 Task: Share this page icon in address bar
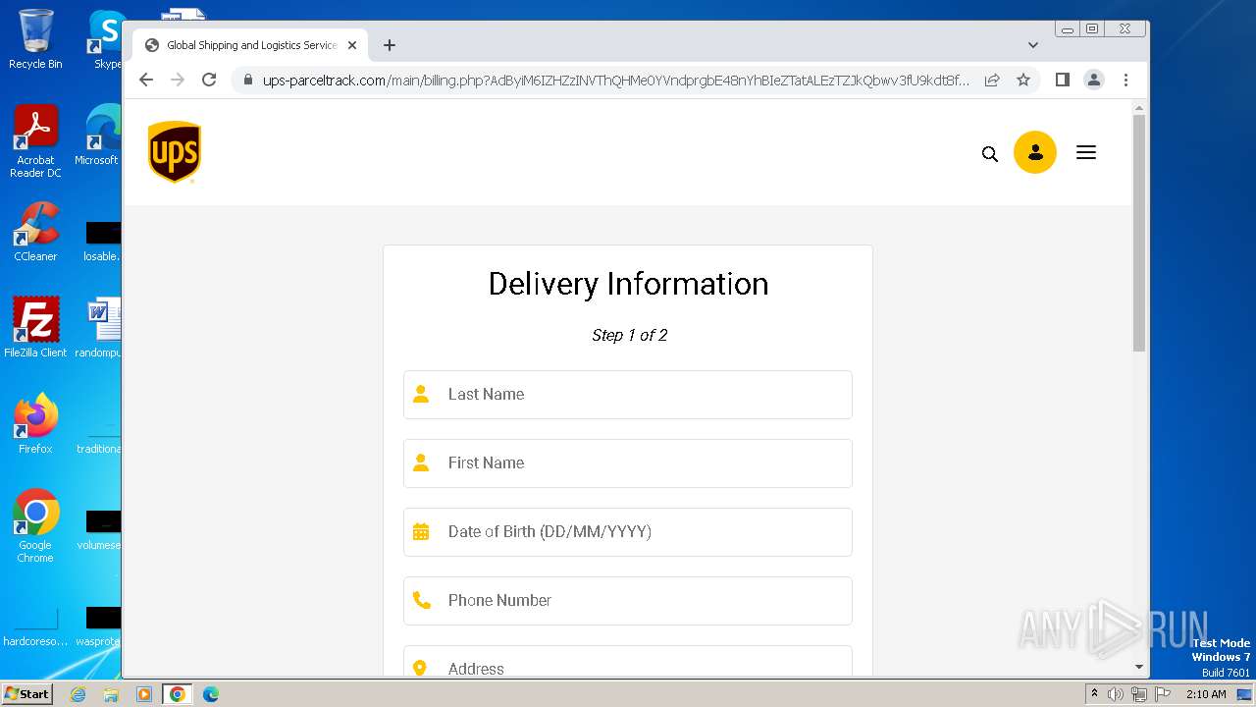tap(992, 80)
